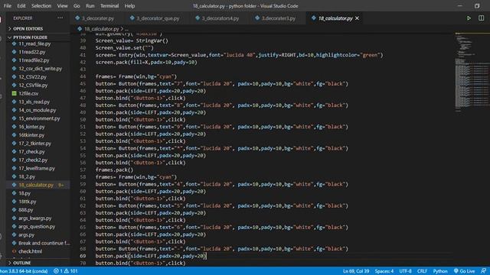The width and height of the screenshot is (490, 275).
Task: Open 12_CSV22.py in Explorer
Action: pos(32,77)
